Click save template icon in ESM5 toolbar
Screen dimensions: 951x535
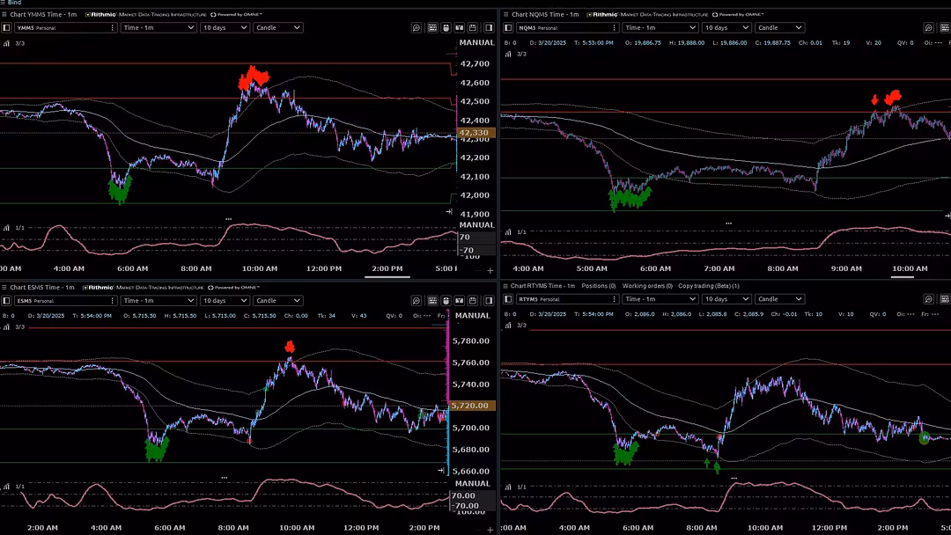tap(473, 301)
